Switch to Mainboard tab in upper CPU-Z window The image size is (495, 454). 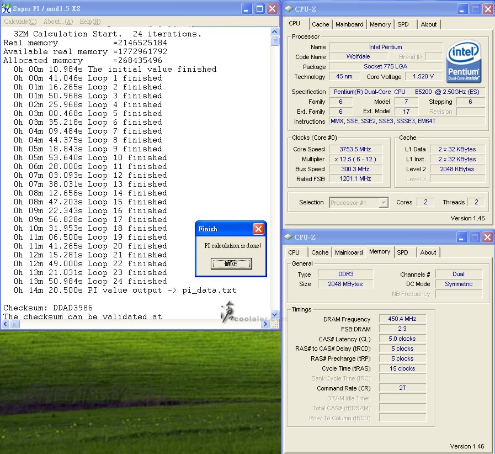[x=349, y=24]
